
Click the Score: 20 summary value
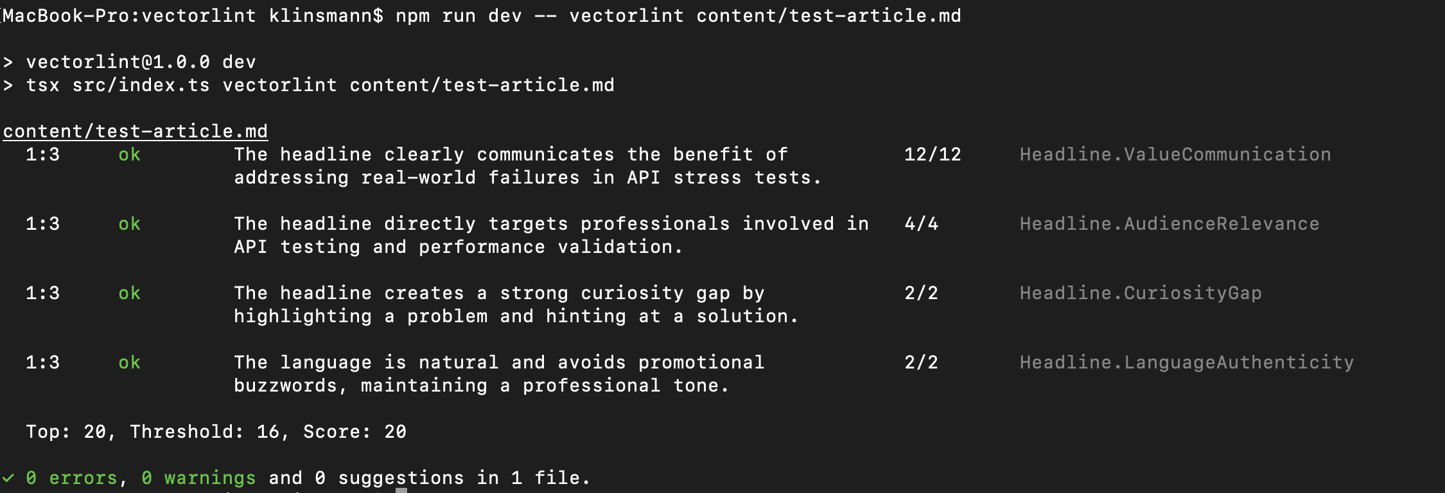point(355,432)
